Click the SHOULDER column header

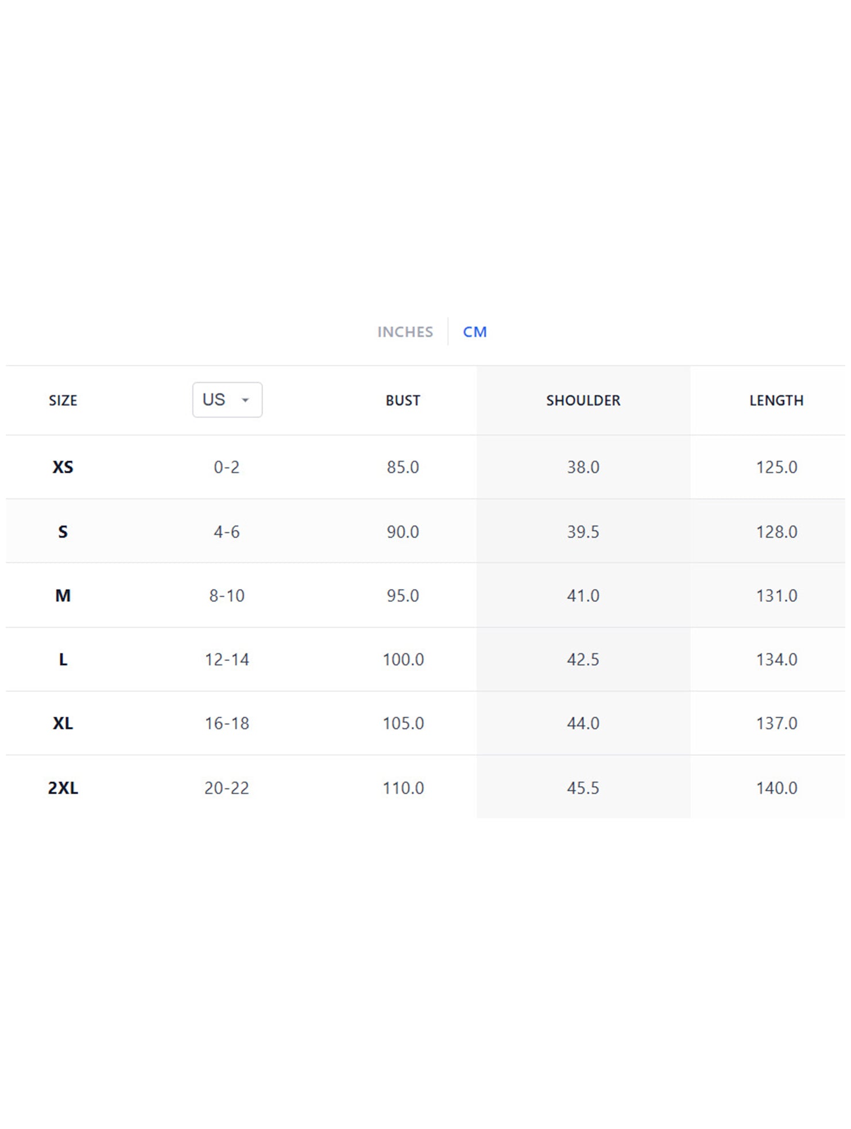coord(583,400)
